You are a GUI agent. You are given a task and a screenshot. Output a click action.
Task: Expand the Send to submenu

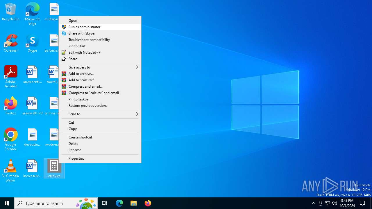(x=100, y=114)
